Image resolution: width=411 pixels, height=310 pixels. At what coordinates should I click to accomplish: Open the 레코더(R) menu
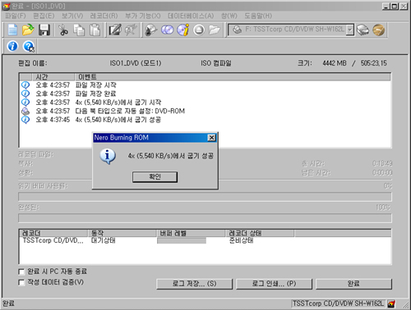click(x=104, y=16)
